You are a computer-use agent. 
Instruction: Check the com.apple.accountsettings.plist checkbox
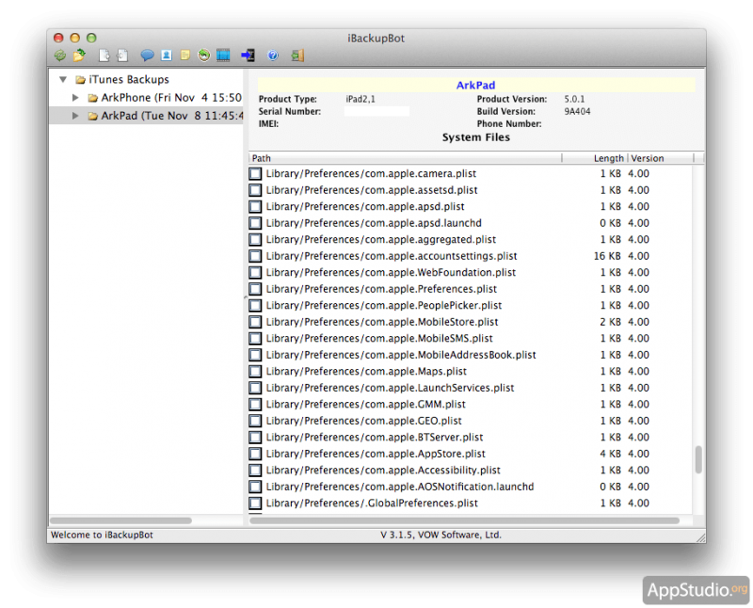tap(255, 256)
